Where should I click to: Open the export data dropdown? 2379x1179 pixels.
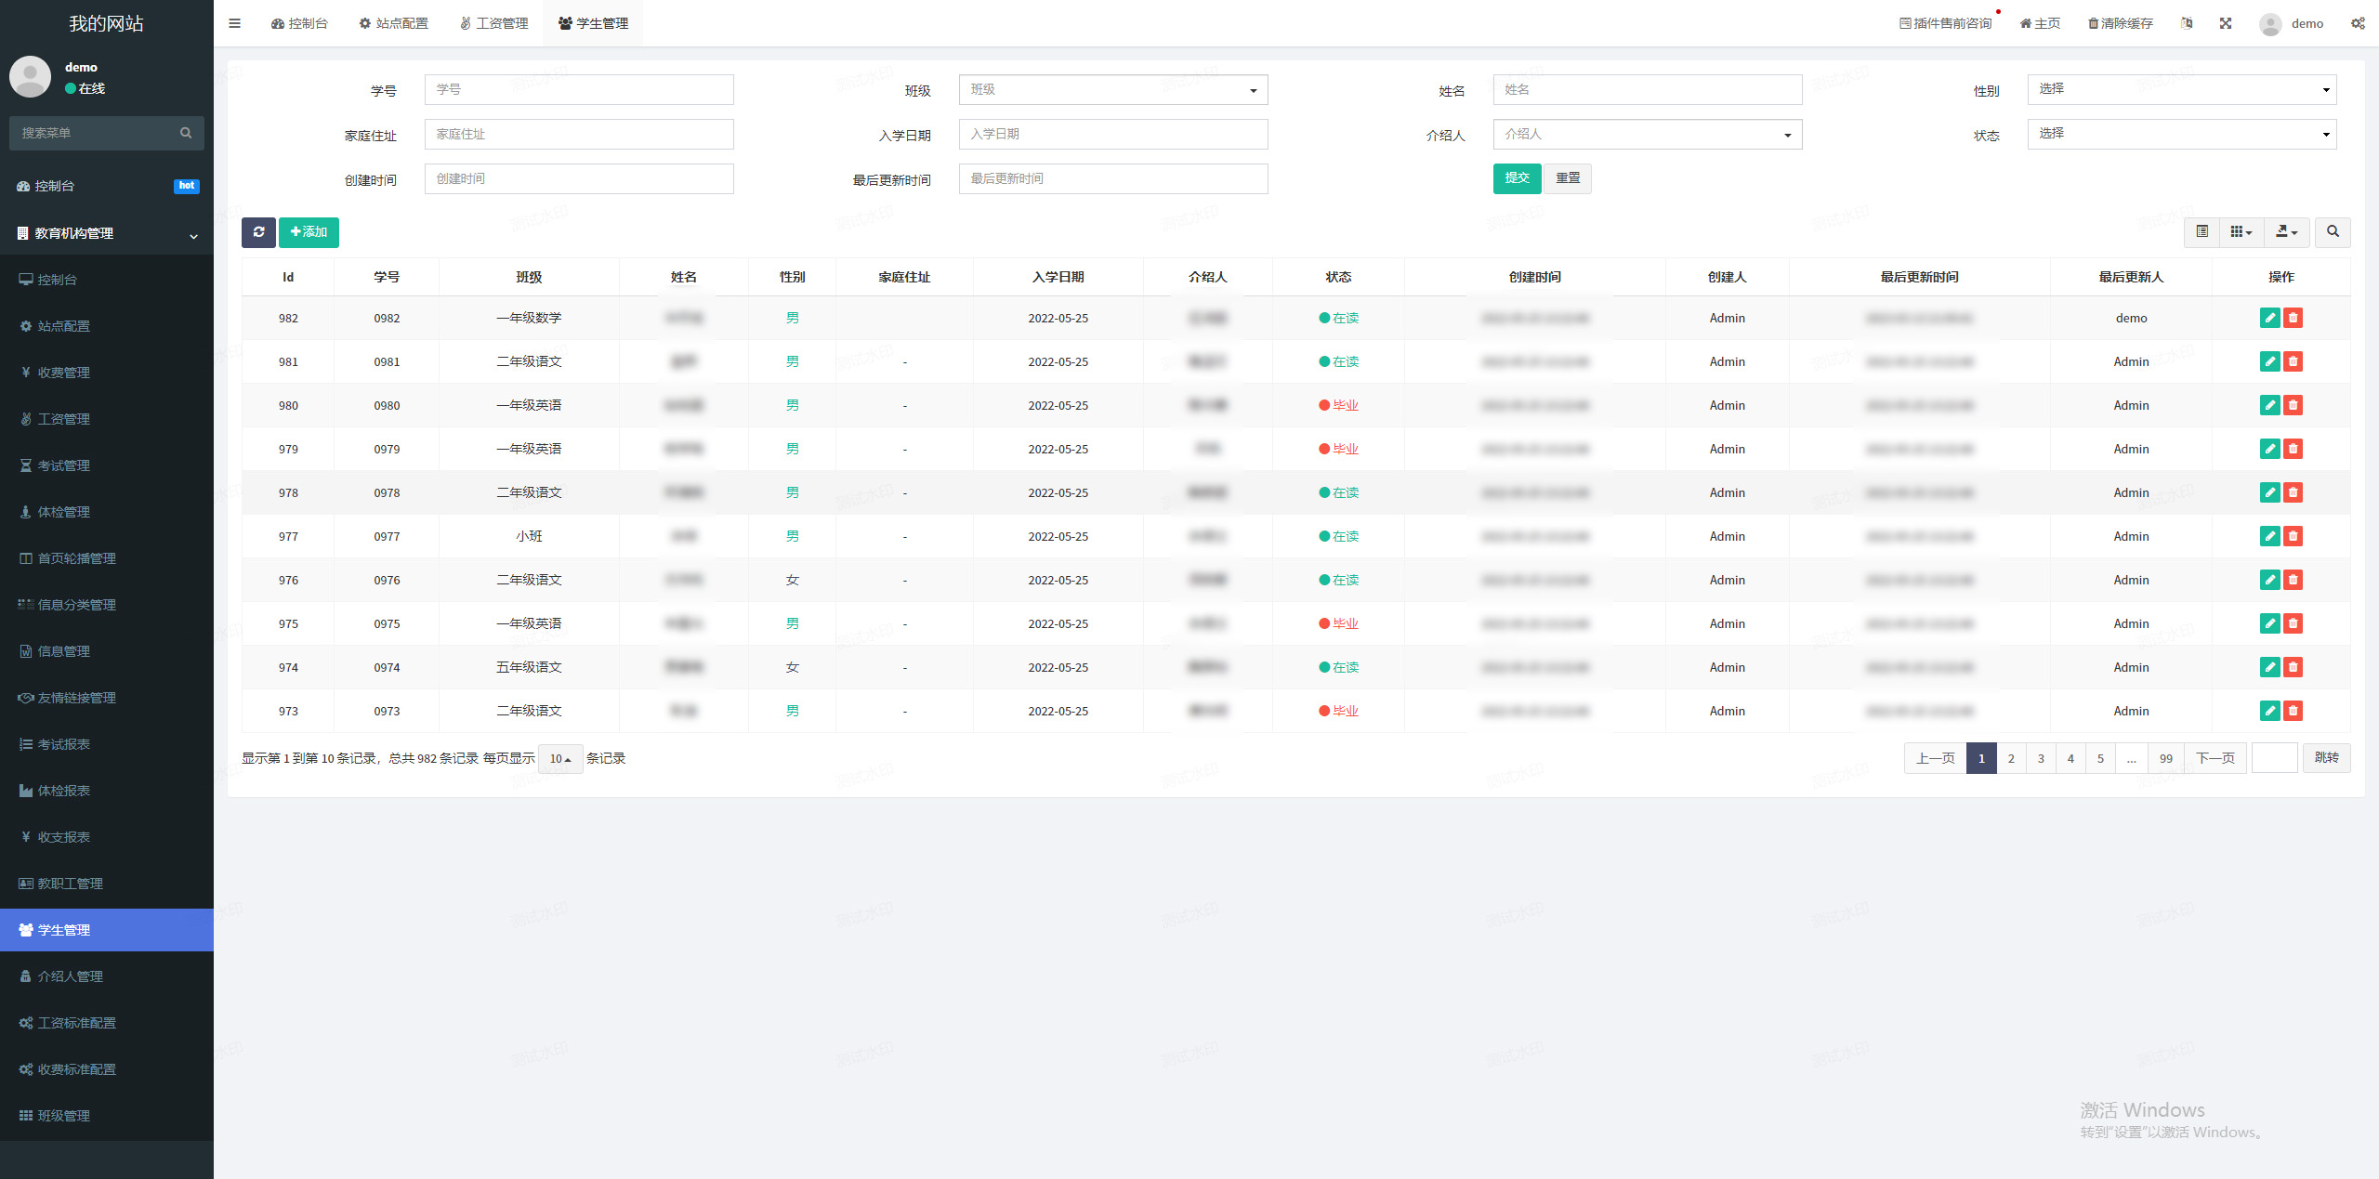click(2286, 232)
